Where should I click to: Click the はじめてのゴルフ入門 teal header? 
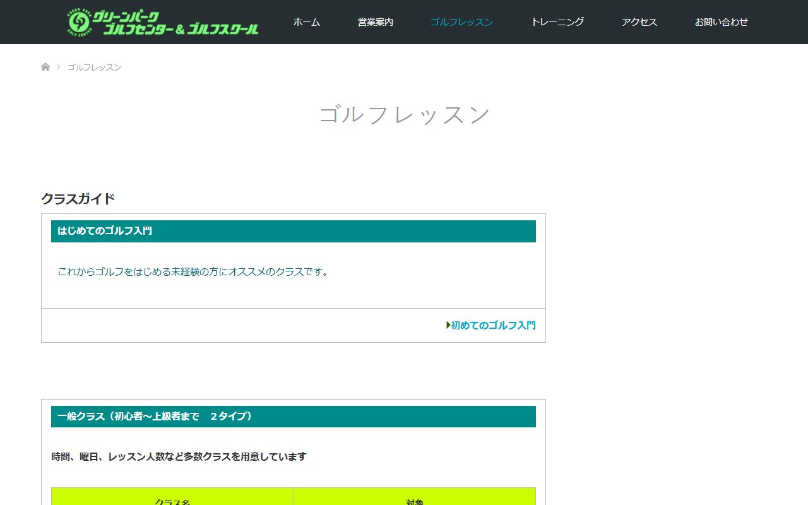[294, 231]
